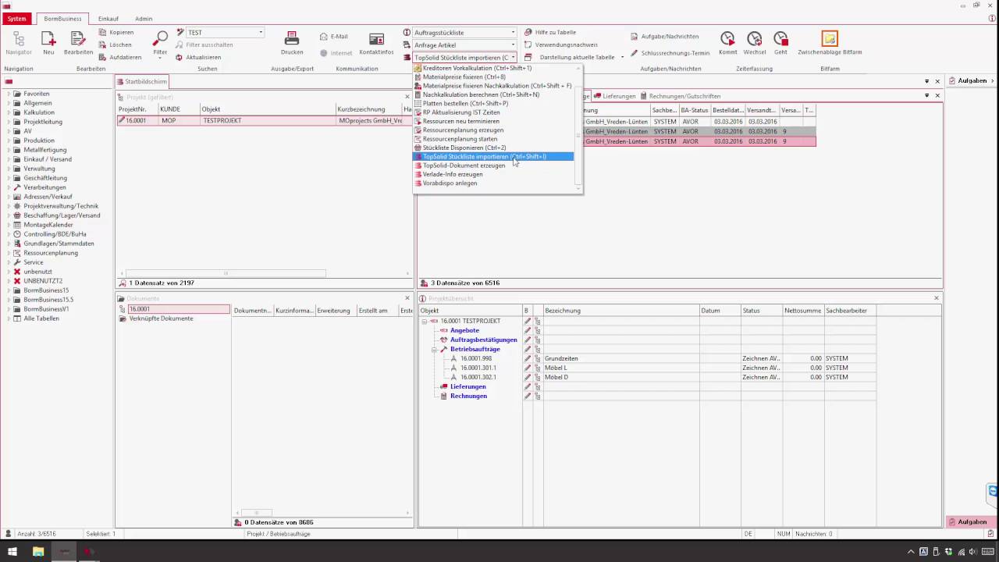Click pencil icon in Angebote row
The image size is (999, 562).
[x=527, y=331]
